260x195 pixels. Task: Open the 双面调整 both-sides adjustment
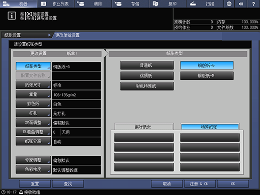click(x=33, y=123)
